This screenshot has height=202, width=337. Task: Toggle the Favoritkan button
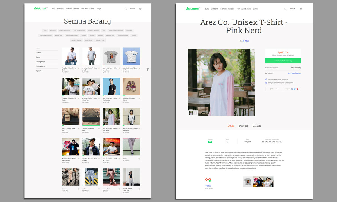coord(274,89)
